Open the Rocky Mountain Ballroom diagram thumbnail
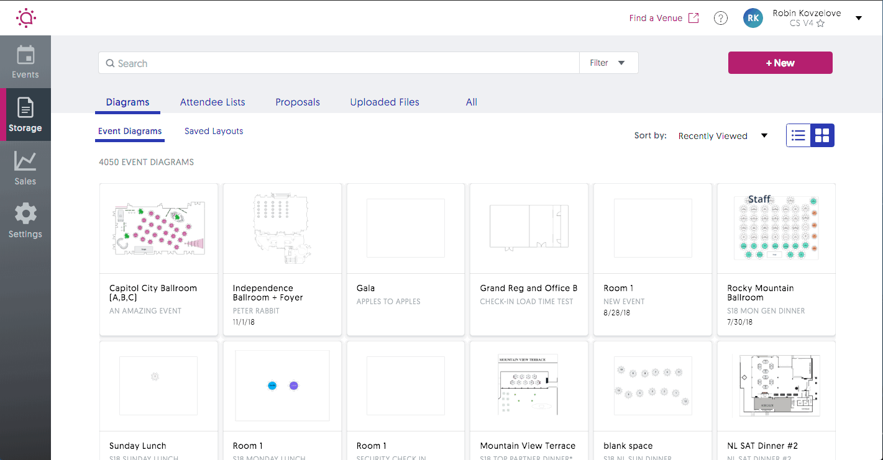883x460 pixels. [x=775, y=228]
